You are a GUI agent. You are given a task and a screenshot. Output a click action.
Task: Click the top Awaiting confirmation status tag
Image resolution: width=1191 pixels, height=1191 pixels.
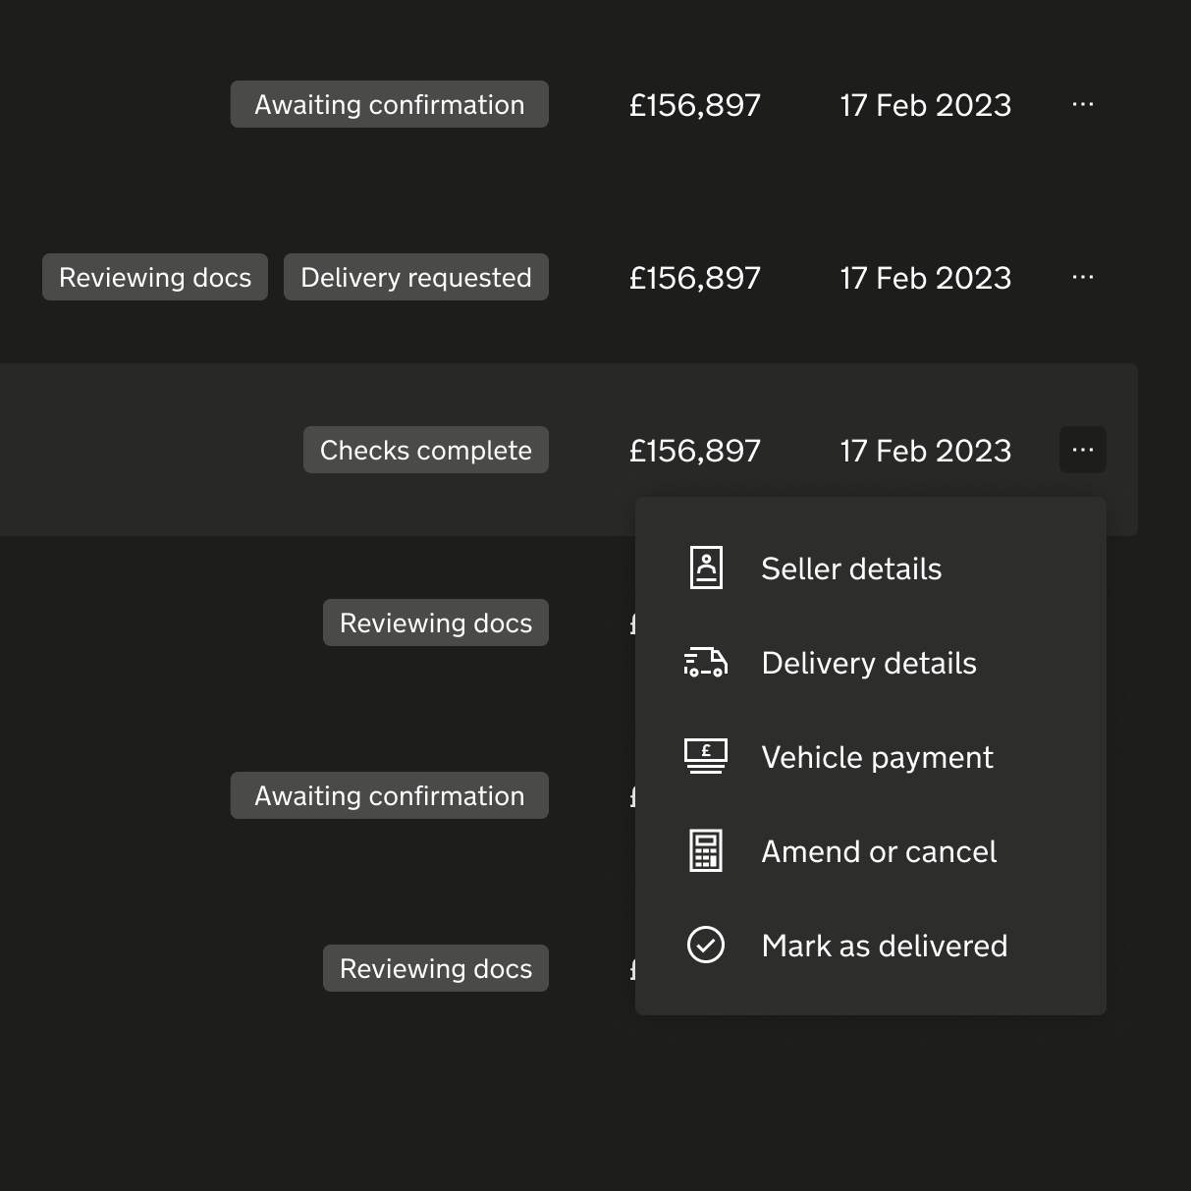pos(390,104)
